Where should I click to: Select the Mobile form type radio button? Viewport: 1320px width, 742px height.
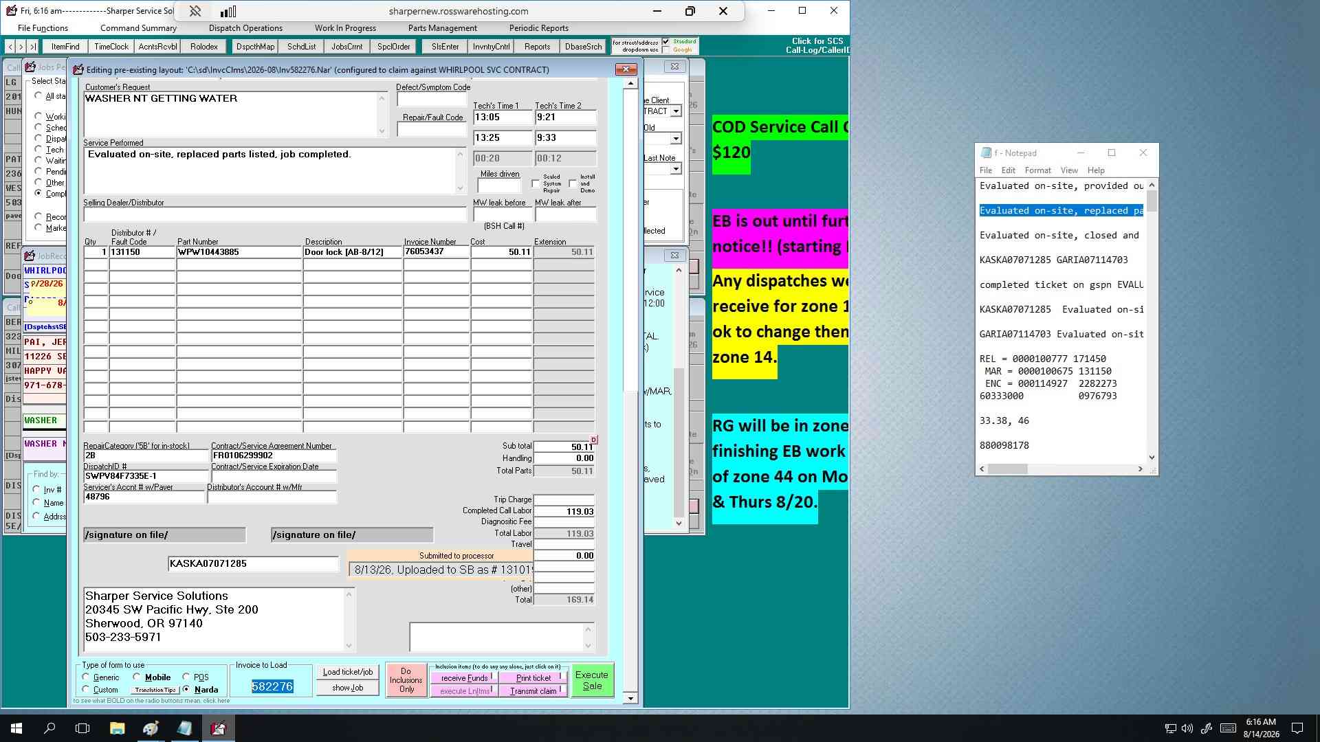(x=137, y=677)
